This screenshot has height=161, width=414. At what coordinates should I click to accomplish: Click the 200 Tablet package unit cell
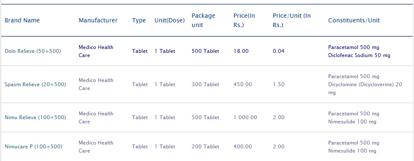coord(206,147)
